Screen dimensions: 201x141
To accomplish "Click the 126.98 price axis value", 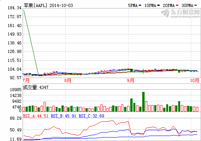I will [15, 51].
